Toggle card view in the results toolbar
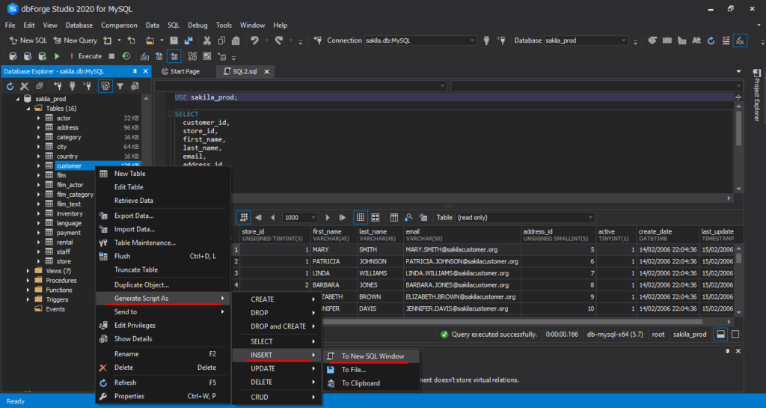 375,217
